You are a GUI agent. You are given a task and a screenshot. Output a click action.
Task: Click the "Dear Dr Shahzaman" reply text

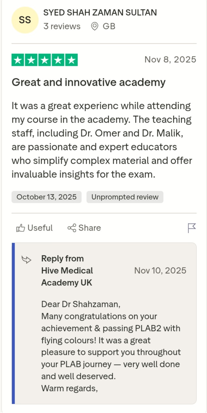coord(81,304)
